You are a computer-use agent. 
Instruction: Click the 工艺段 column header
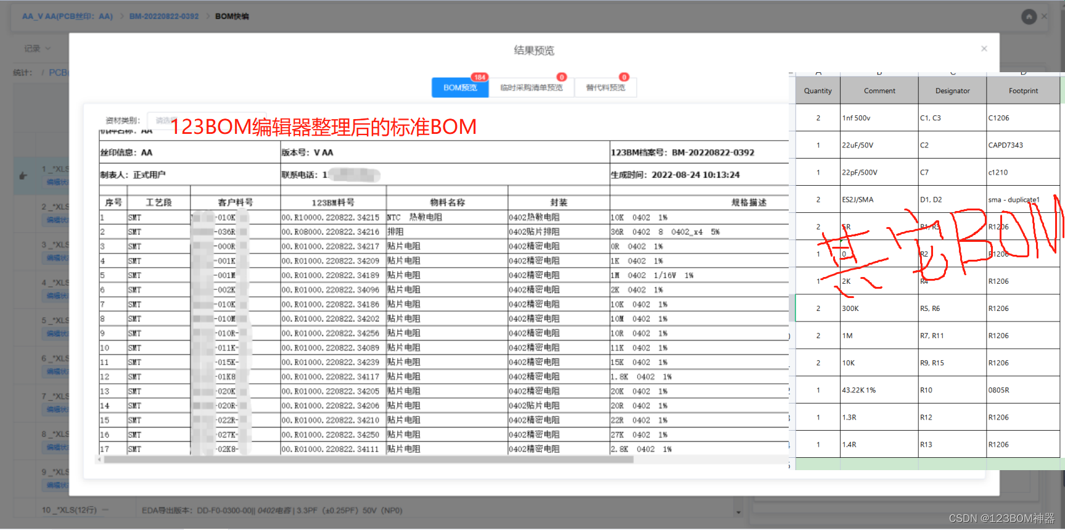(x=158, y=202)
